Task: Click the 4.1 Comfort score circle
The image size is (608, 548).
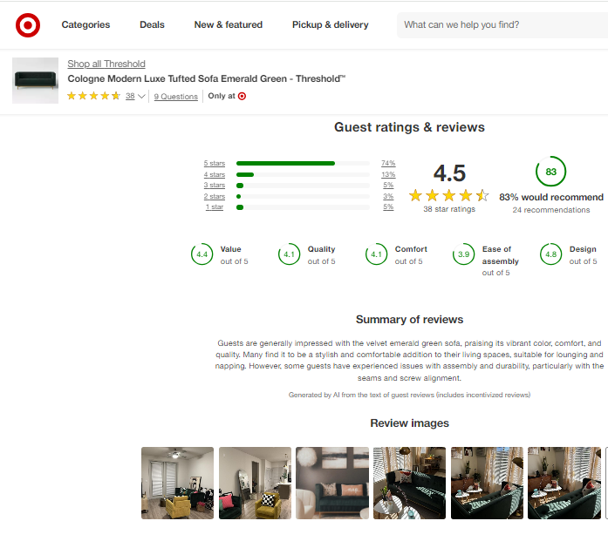Action: coord(376,254)
